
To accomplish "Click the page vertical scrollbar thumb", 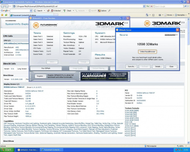I will click(188, 33).
